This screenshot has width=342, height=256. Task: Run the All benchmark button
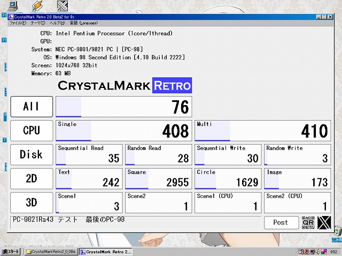pos(32,107)
